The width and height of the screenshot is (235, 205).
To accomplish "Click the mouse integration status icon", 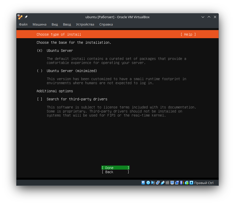I will point(187,183).
